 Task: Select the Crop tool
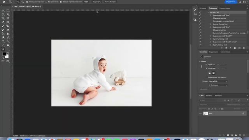click(x=3, y=18)
